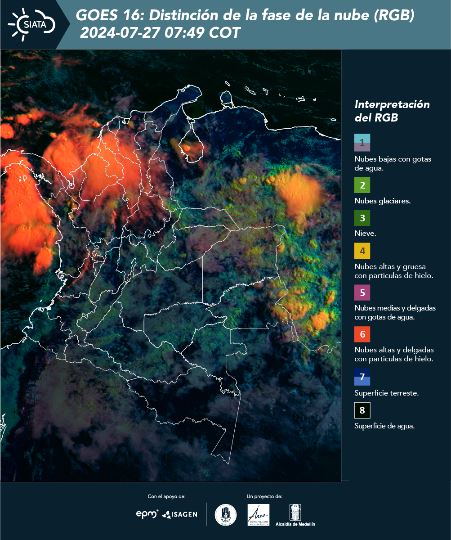Click the '2024-07-27 07:49 COT' timestamp

pyautogui.click(x=161, y=33)
